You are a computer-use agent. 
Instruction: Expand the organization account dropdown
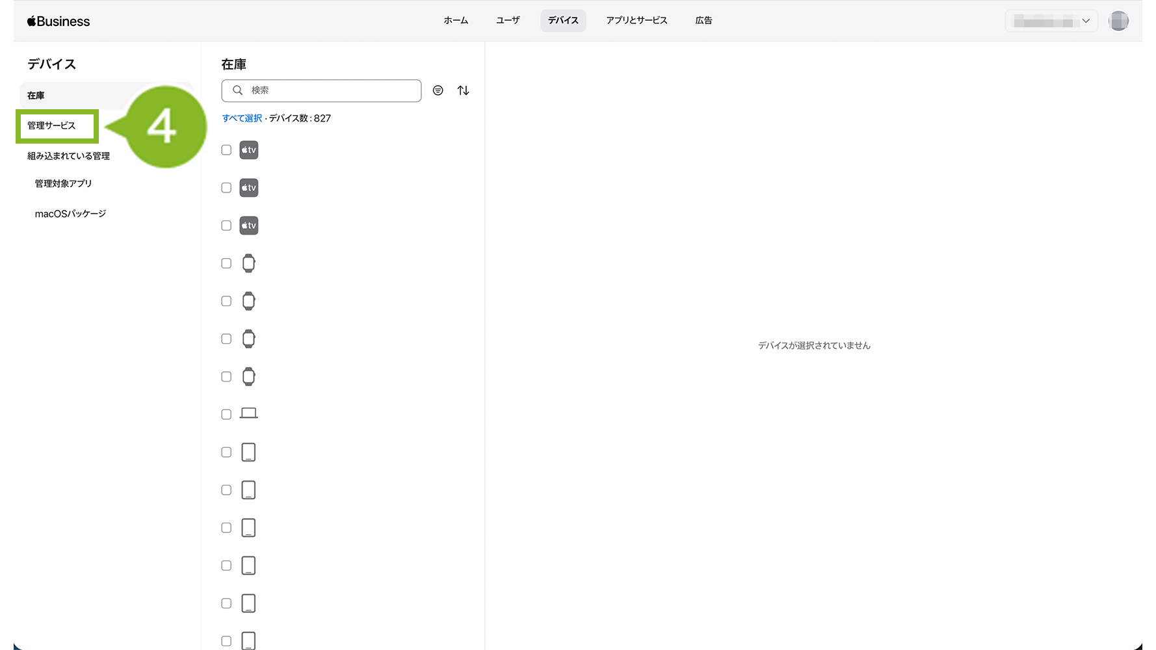click(x=1051, y=21)
